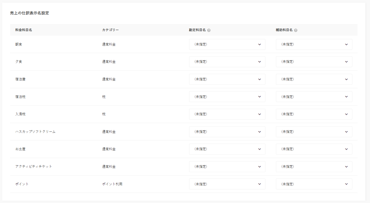Expand 勘定科目名 dropdown for 夕食
Image resolution: width=370 pixels, height=203 pixels.
227,62
